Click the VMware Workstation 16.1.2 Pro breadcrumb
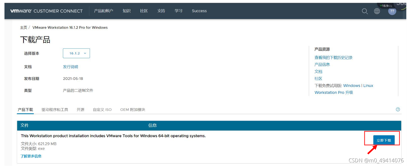 [x=70, y=28]
